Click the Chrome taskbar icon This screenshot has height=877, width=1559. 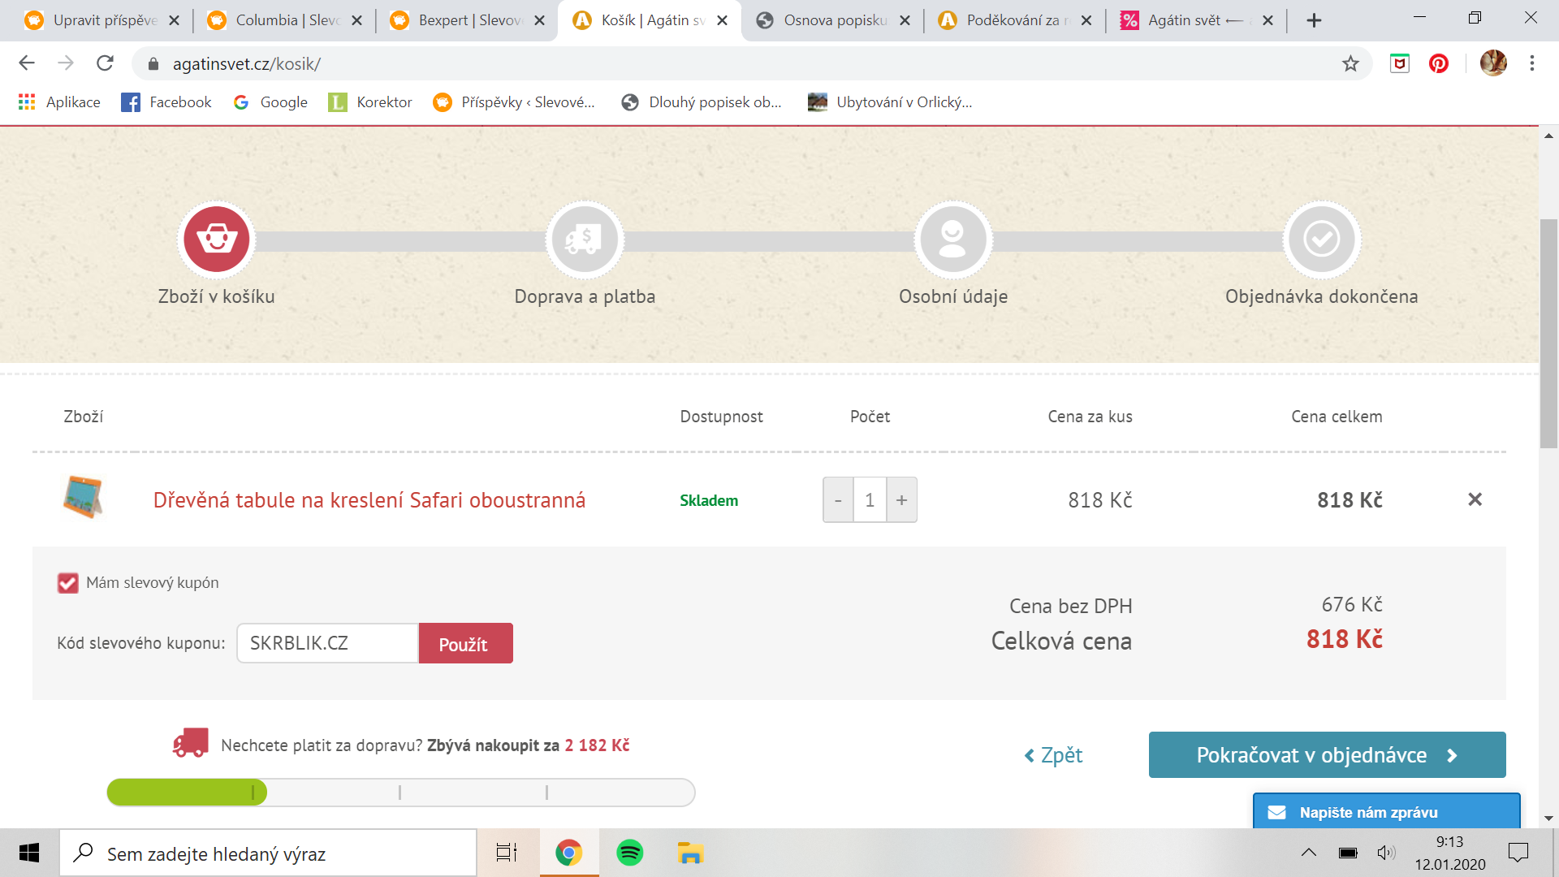(568, 853)
